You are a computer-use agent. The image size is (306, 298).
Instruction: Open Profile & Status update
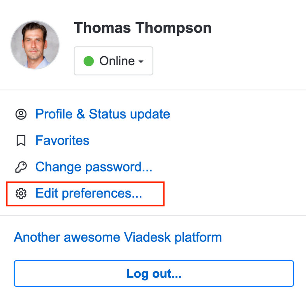[x=103, y=114]
